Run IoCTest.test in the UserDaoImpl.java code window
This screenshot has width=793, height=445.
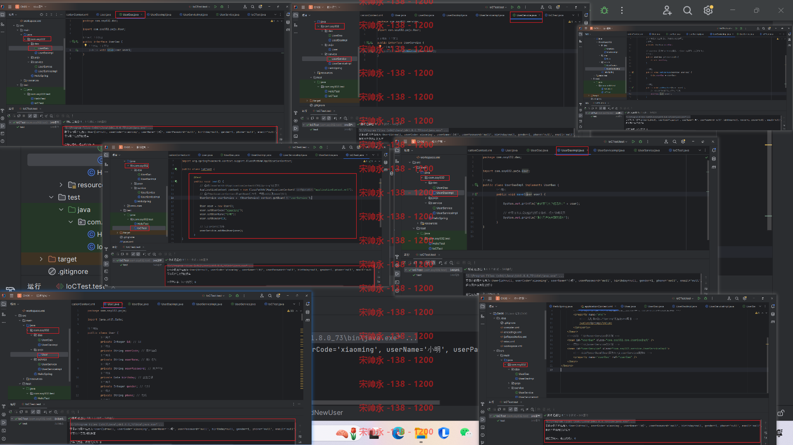pyautogui.click(x=633, y=141)
